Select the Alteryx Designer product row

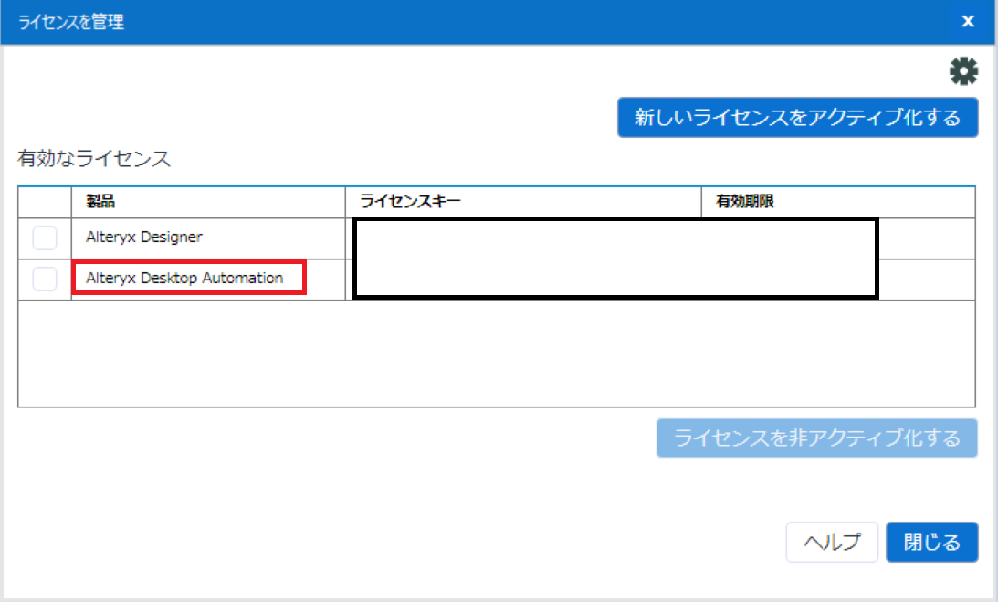tap(497, 238)
